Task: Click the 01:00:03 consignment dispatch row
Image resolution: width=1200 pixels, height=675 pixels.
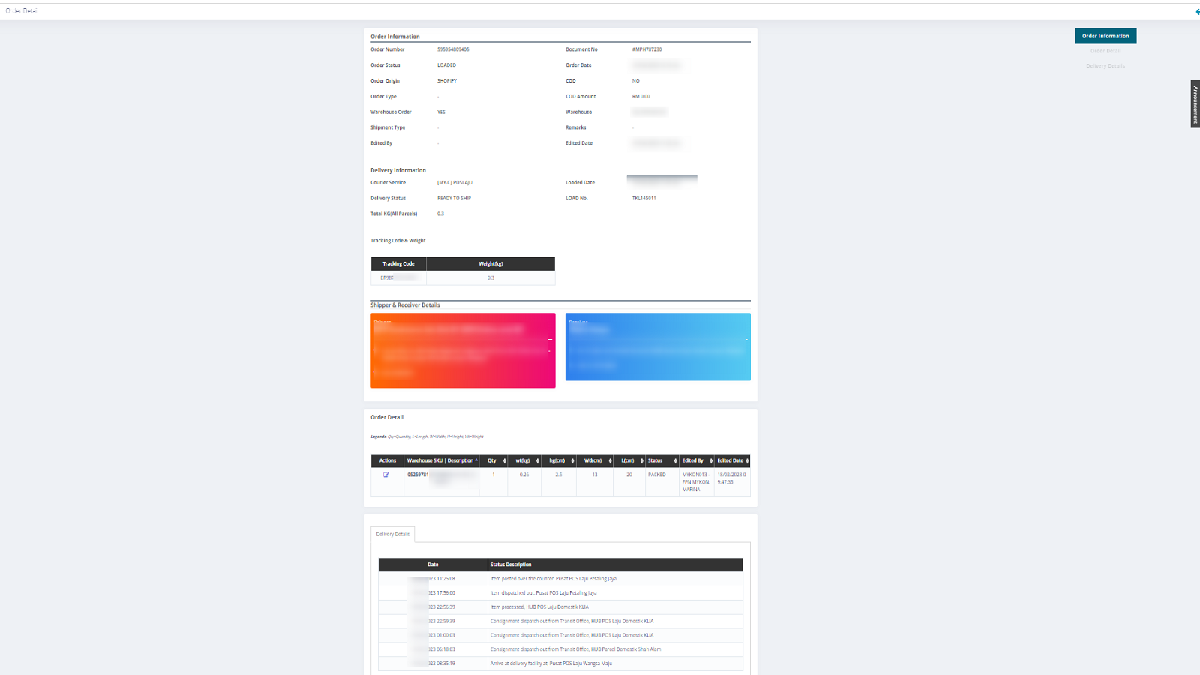Action: coord(560,635)
